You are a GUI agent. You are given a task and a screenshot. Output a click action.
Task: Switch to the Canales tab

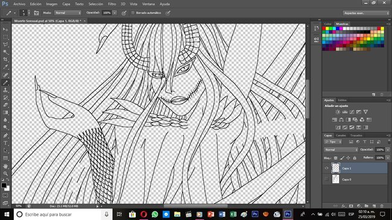(x=341, y=135)
